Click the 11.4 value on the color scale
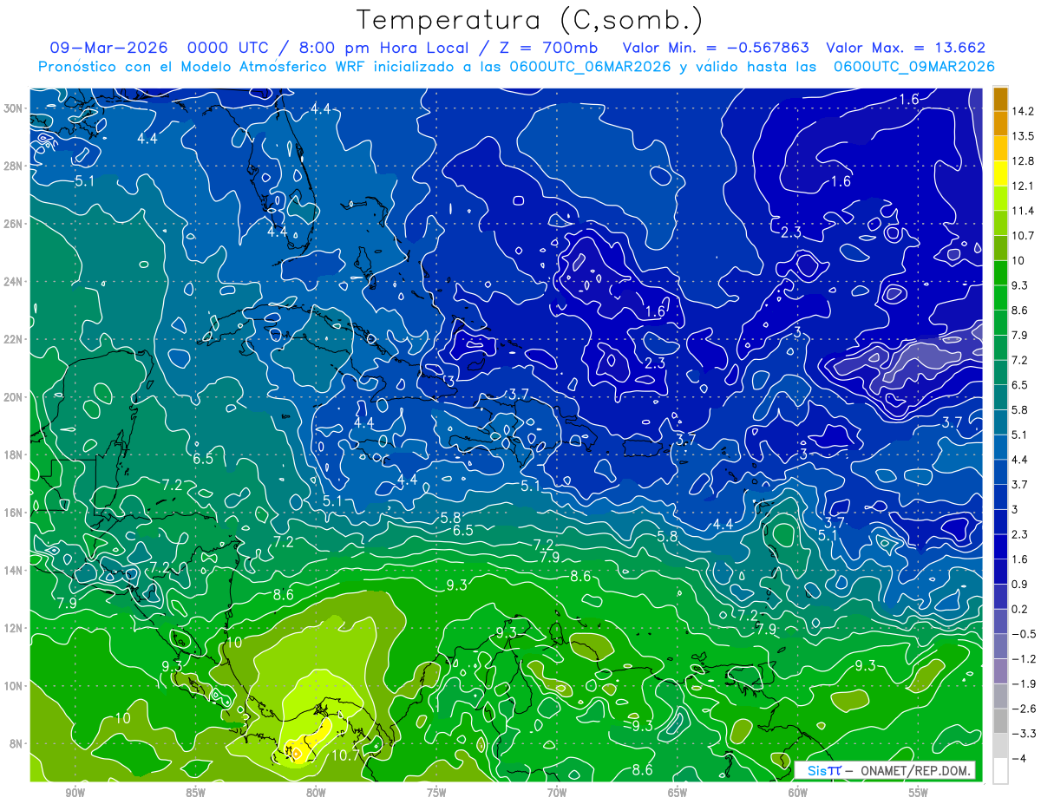The width and height of the screenshot is (1041, 804). [x=1024, y=211]
